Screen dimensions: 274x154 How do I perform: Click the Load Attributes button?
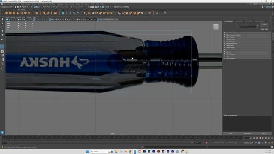click(x=247, y=133)
